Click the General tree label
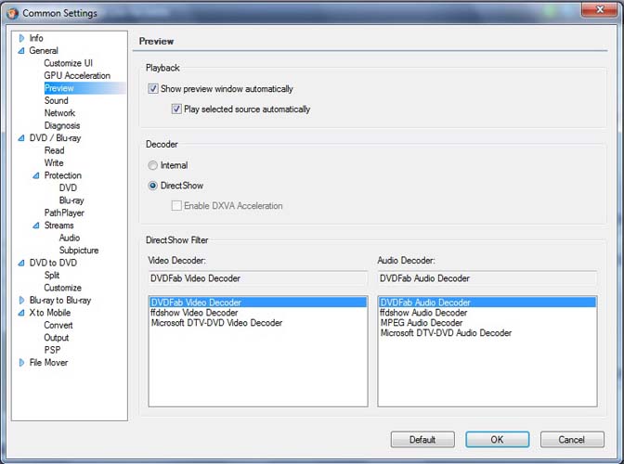Image resolution: width=624 pixels, height=464 pixels. point(44,51)
